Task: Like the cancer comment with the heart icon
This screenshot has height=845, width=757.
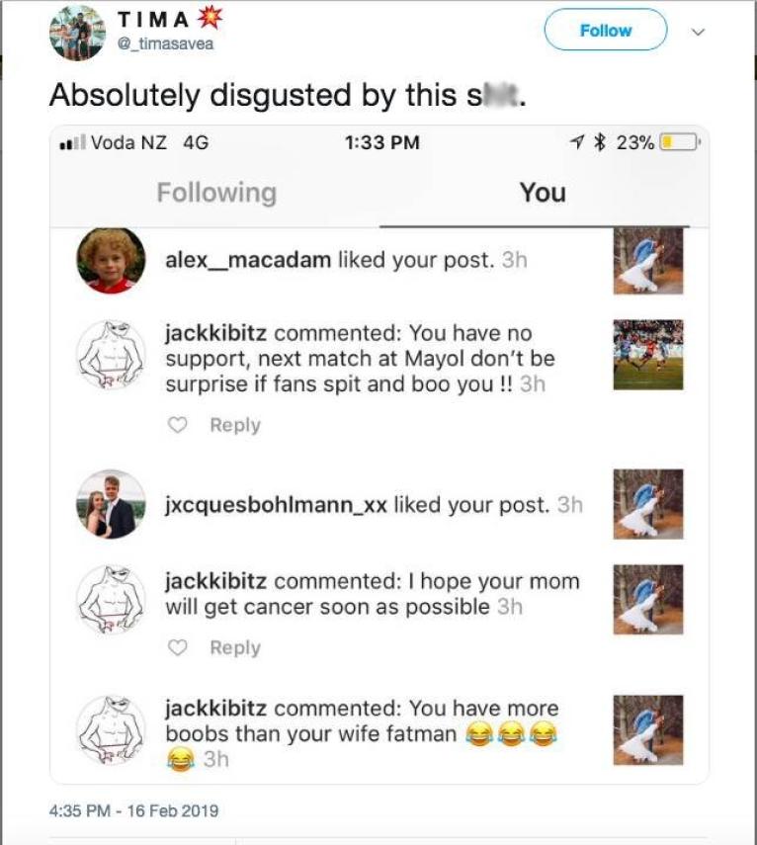Action: click(177, 647)
